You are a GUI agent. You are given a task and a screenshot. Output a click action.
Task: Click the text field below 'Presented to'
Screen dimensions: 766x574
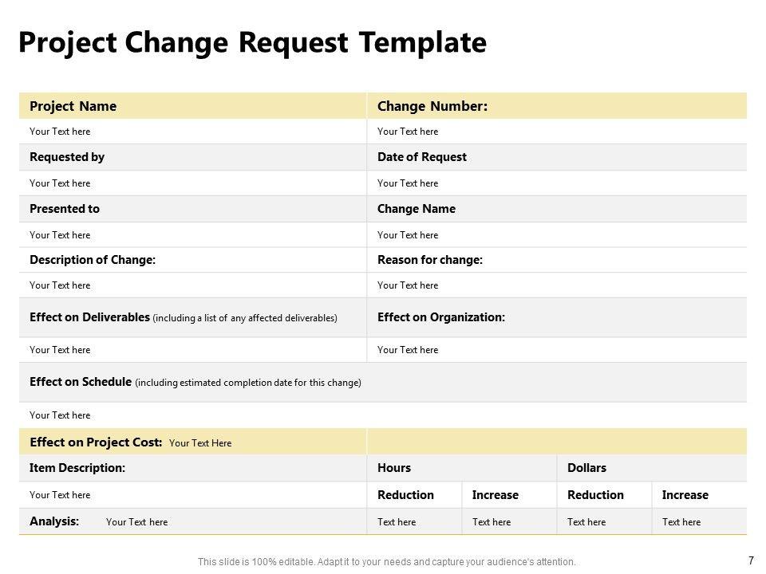60,235
